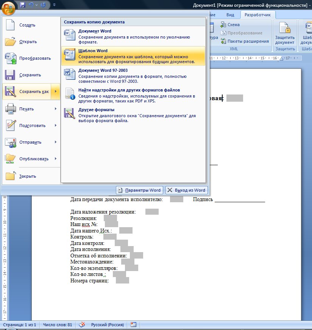Click the Число слов: 81 status entry
Screen dimensions: 312x330
[x=58, y=325]
